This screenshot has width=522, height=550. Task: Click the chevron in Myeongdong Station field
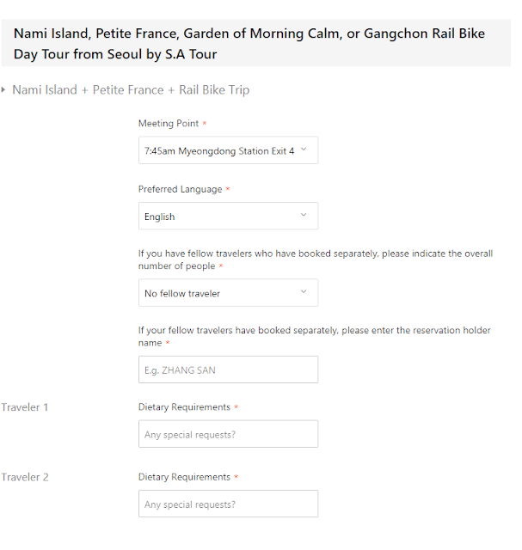(304, 150)
